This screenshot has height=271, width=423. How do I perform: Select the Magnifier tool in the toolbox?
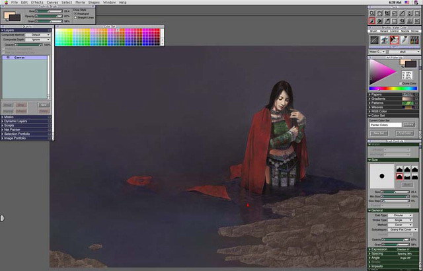tap(373, 13)
